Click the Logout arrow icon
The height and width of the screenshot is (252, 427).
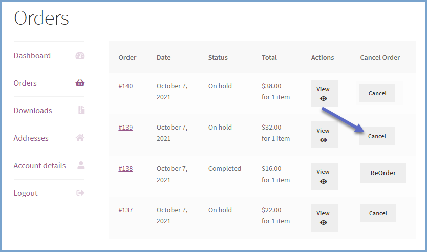pyautogui.click(x=80, y=193)
